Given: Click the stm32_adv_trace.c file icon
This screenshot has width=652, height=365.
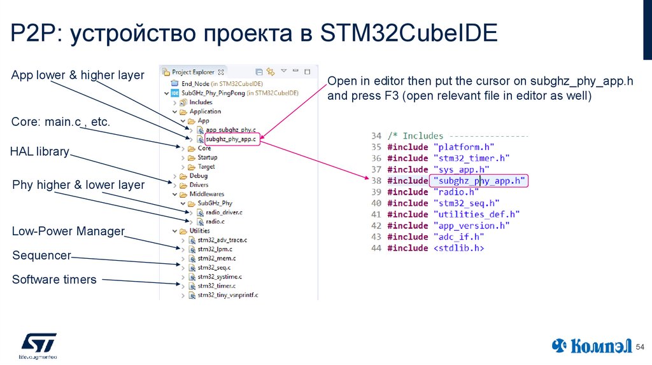Looking at the screenshot, I should [192, 240].
